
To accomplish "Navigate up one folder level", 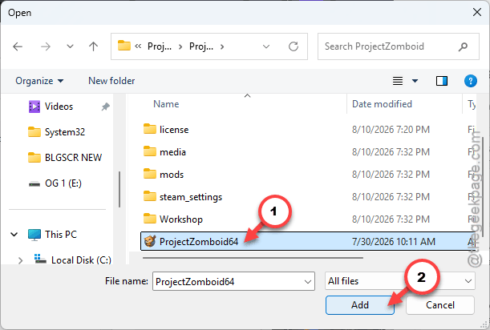I will 93,46.
